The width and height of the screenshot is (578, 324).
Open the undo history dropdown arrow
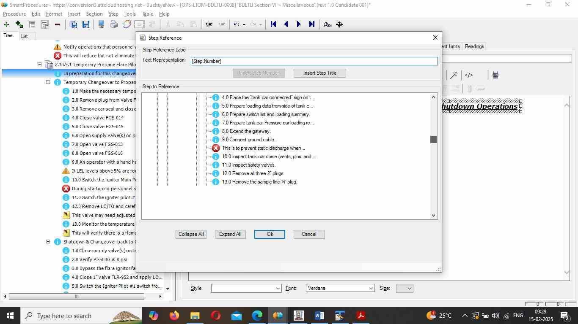click(x=244, y=24)
